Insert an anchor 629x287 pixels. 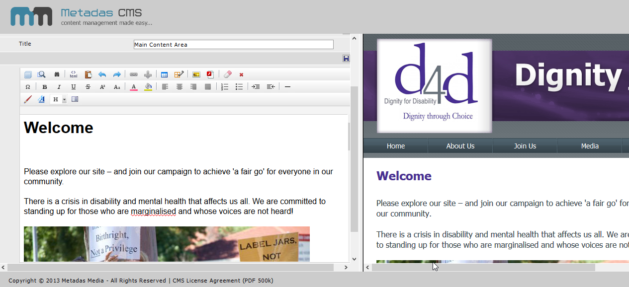point(148,74)
